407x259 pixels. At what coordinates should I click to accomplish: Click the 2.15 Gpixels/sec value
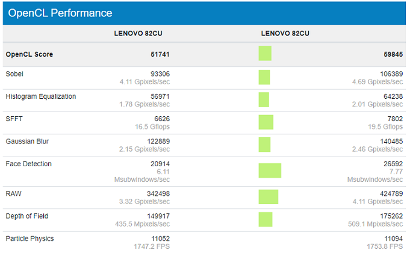point(144,149)
